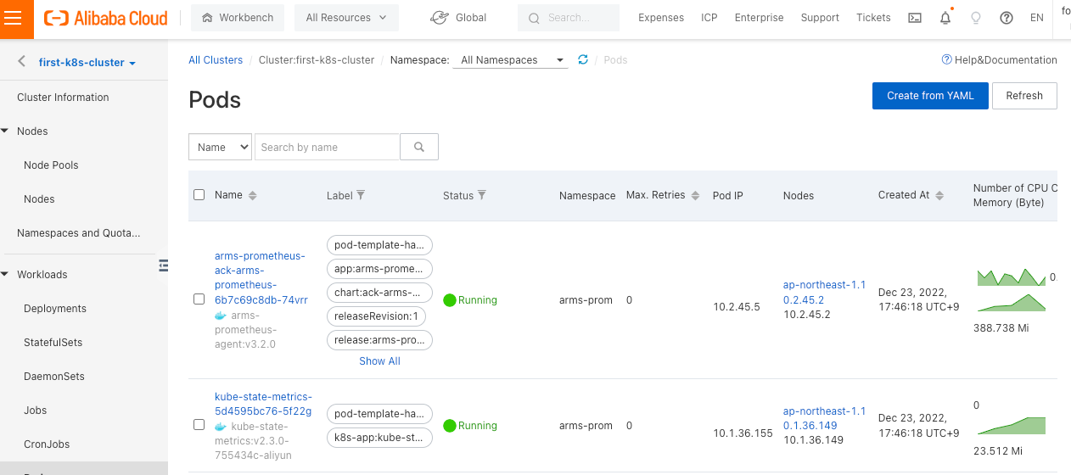Click green Running status of kube-state-metrics pod
The width and height of the screenshot is (1071, 475).
(470, 426)
